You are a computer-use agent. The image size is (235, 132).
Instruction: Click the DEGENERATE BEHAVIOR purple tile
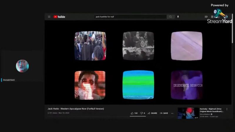point(187,85)
